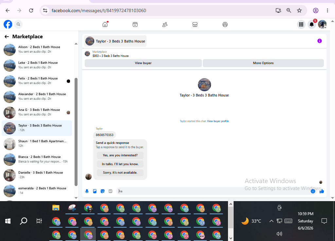Click the back arrow beside Marketplace
The image size is (335, 241).
tap(7, 37)
